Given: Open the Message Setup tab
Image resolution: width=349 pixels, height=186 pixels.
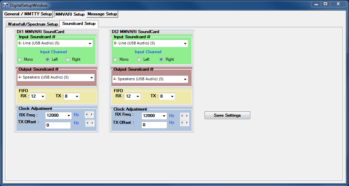Looking at the screenshot, I should tap(102, 14).
